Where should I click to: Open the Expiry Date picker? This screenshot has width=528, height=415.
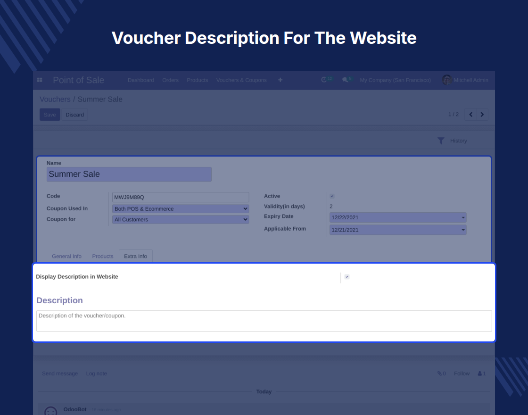click(x=398, y=217)
